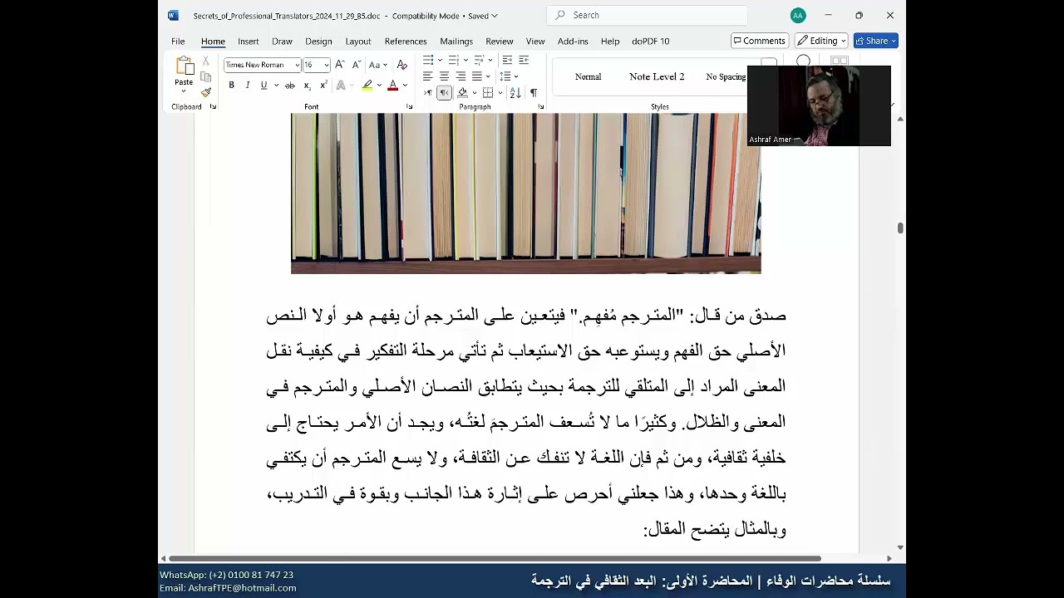
Task: Set right-to-left text direction
Action: [444, 93]
